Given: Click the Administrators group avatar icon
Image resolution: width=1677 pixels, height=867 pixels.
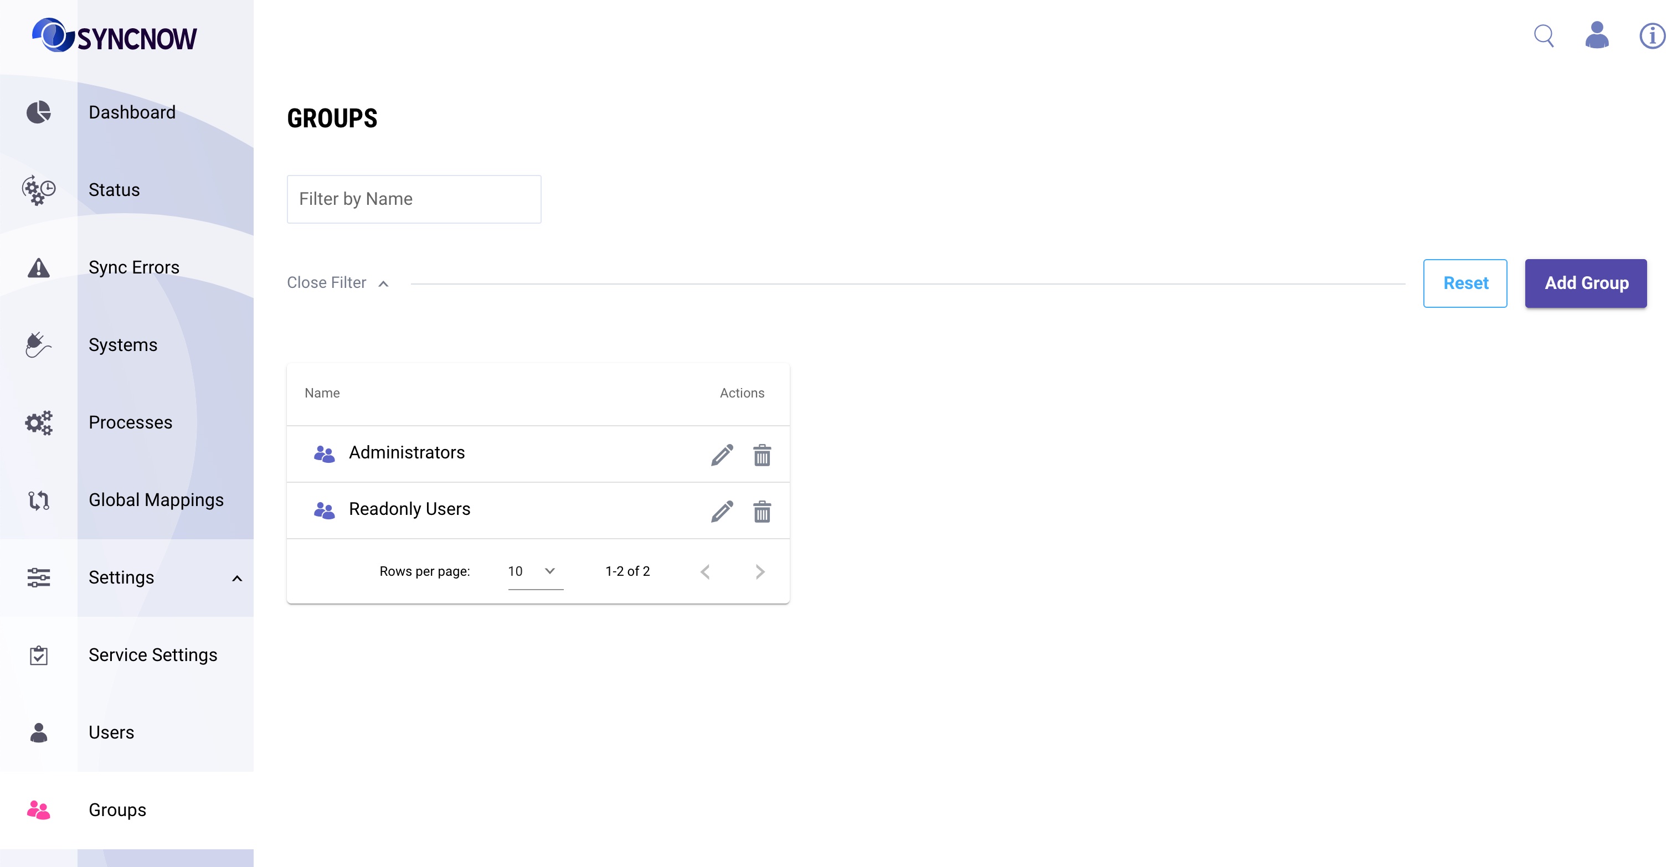Looking at the screenshot, I should coord(325,451).
